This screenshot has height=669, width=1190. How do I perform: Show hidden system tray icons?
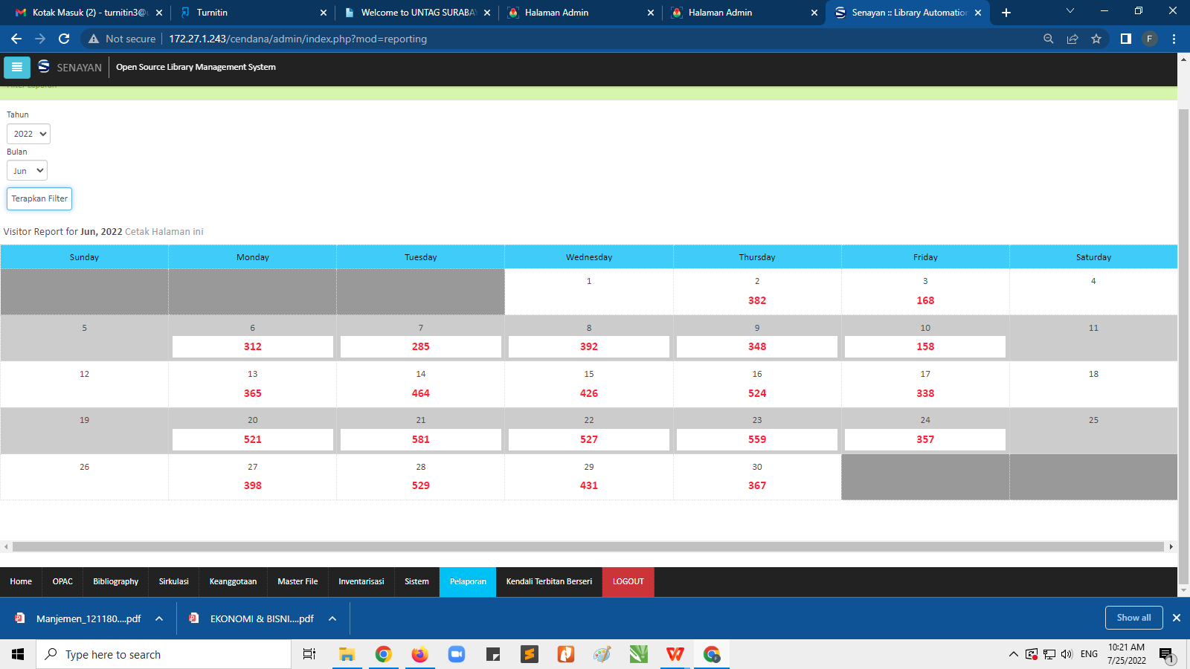point(1013,654)
